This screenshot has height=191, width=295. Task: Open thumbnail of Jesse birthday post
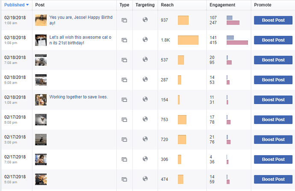41,20
